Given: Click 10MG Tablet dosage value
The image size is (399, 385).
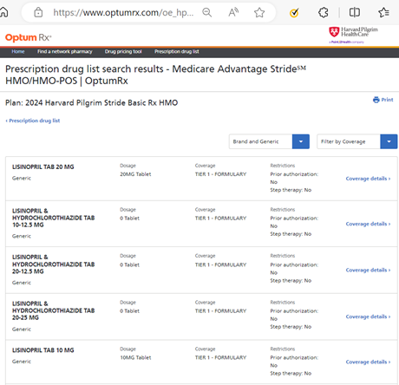Looking at the screenshot, I should coord(135,357).
